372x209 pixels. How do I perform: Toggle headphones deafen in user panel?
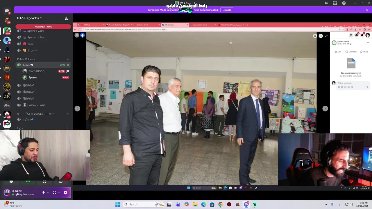tap(54, 192)
